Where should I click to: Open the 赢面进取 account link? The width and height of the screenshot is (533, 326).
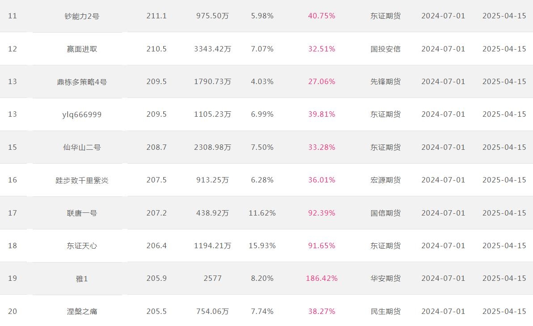click(x=82, y=49)
